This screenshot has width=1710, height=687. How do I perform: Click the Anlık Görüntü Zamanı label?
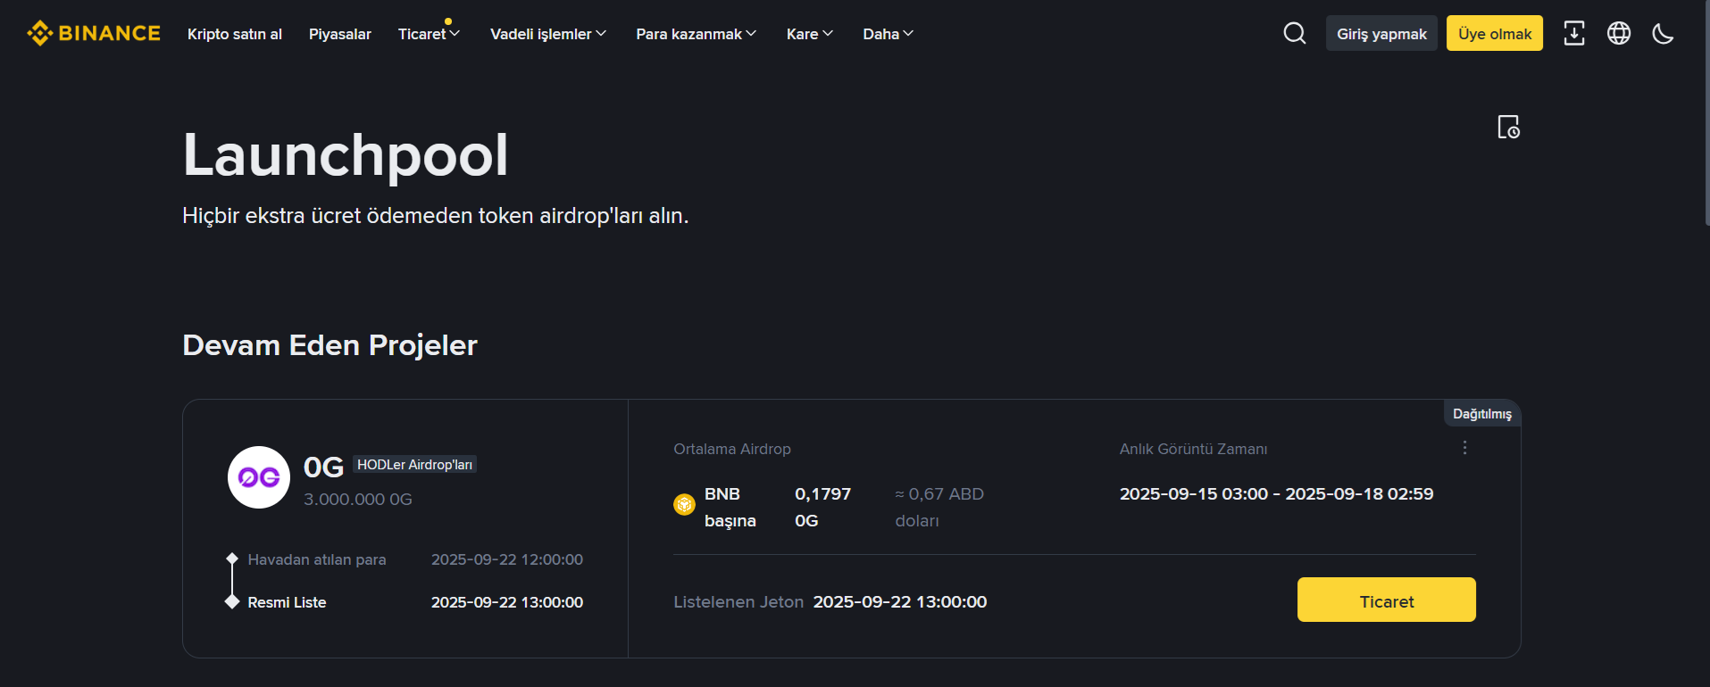pos(1194,449)
